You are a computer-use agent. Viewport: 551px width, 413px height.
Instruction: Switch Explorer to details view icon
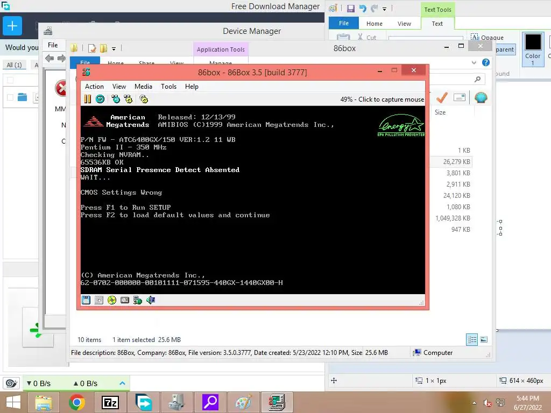pos(472,339)
